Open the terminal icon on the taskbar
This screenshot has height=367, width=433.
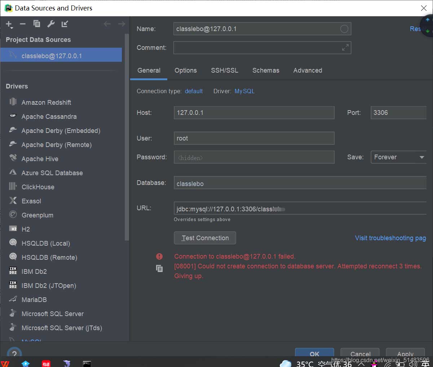(x=87, y=363)
